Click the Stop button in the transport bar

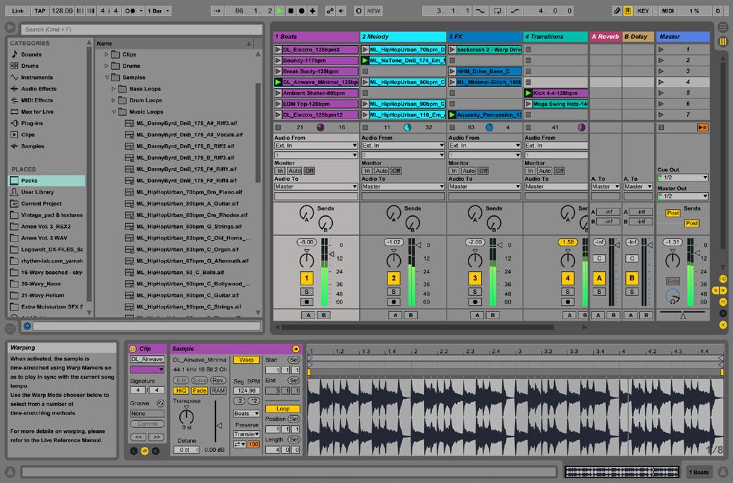[291, 11]
